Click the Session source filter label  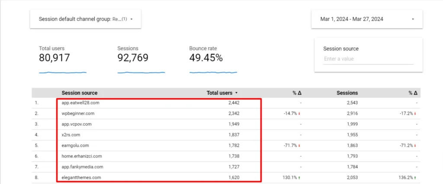[x=341, y=48]
